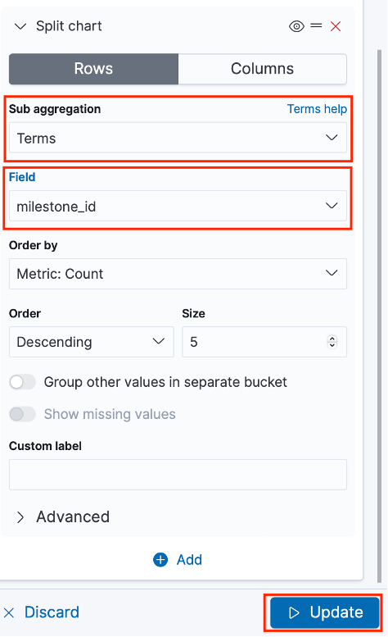Switch to the Columns tab
This screenshot has height=637, width=388.
(262, 69)
